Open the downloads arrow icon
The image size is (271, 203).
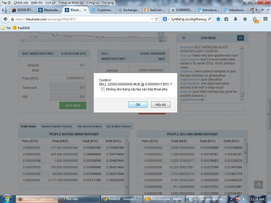pyautogui.click(x=235, y=19)
